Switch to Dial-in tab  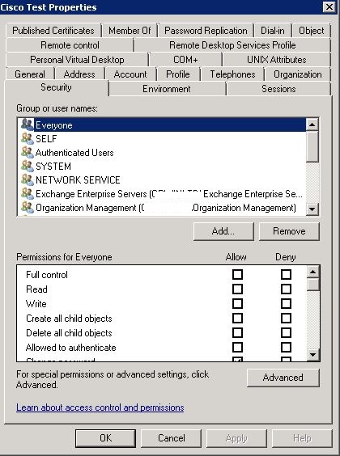pos(273,31)
